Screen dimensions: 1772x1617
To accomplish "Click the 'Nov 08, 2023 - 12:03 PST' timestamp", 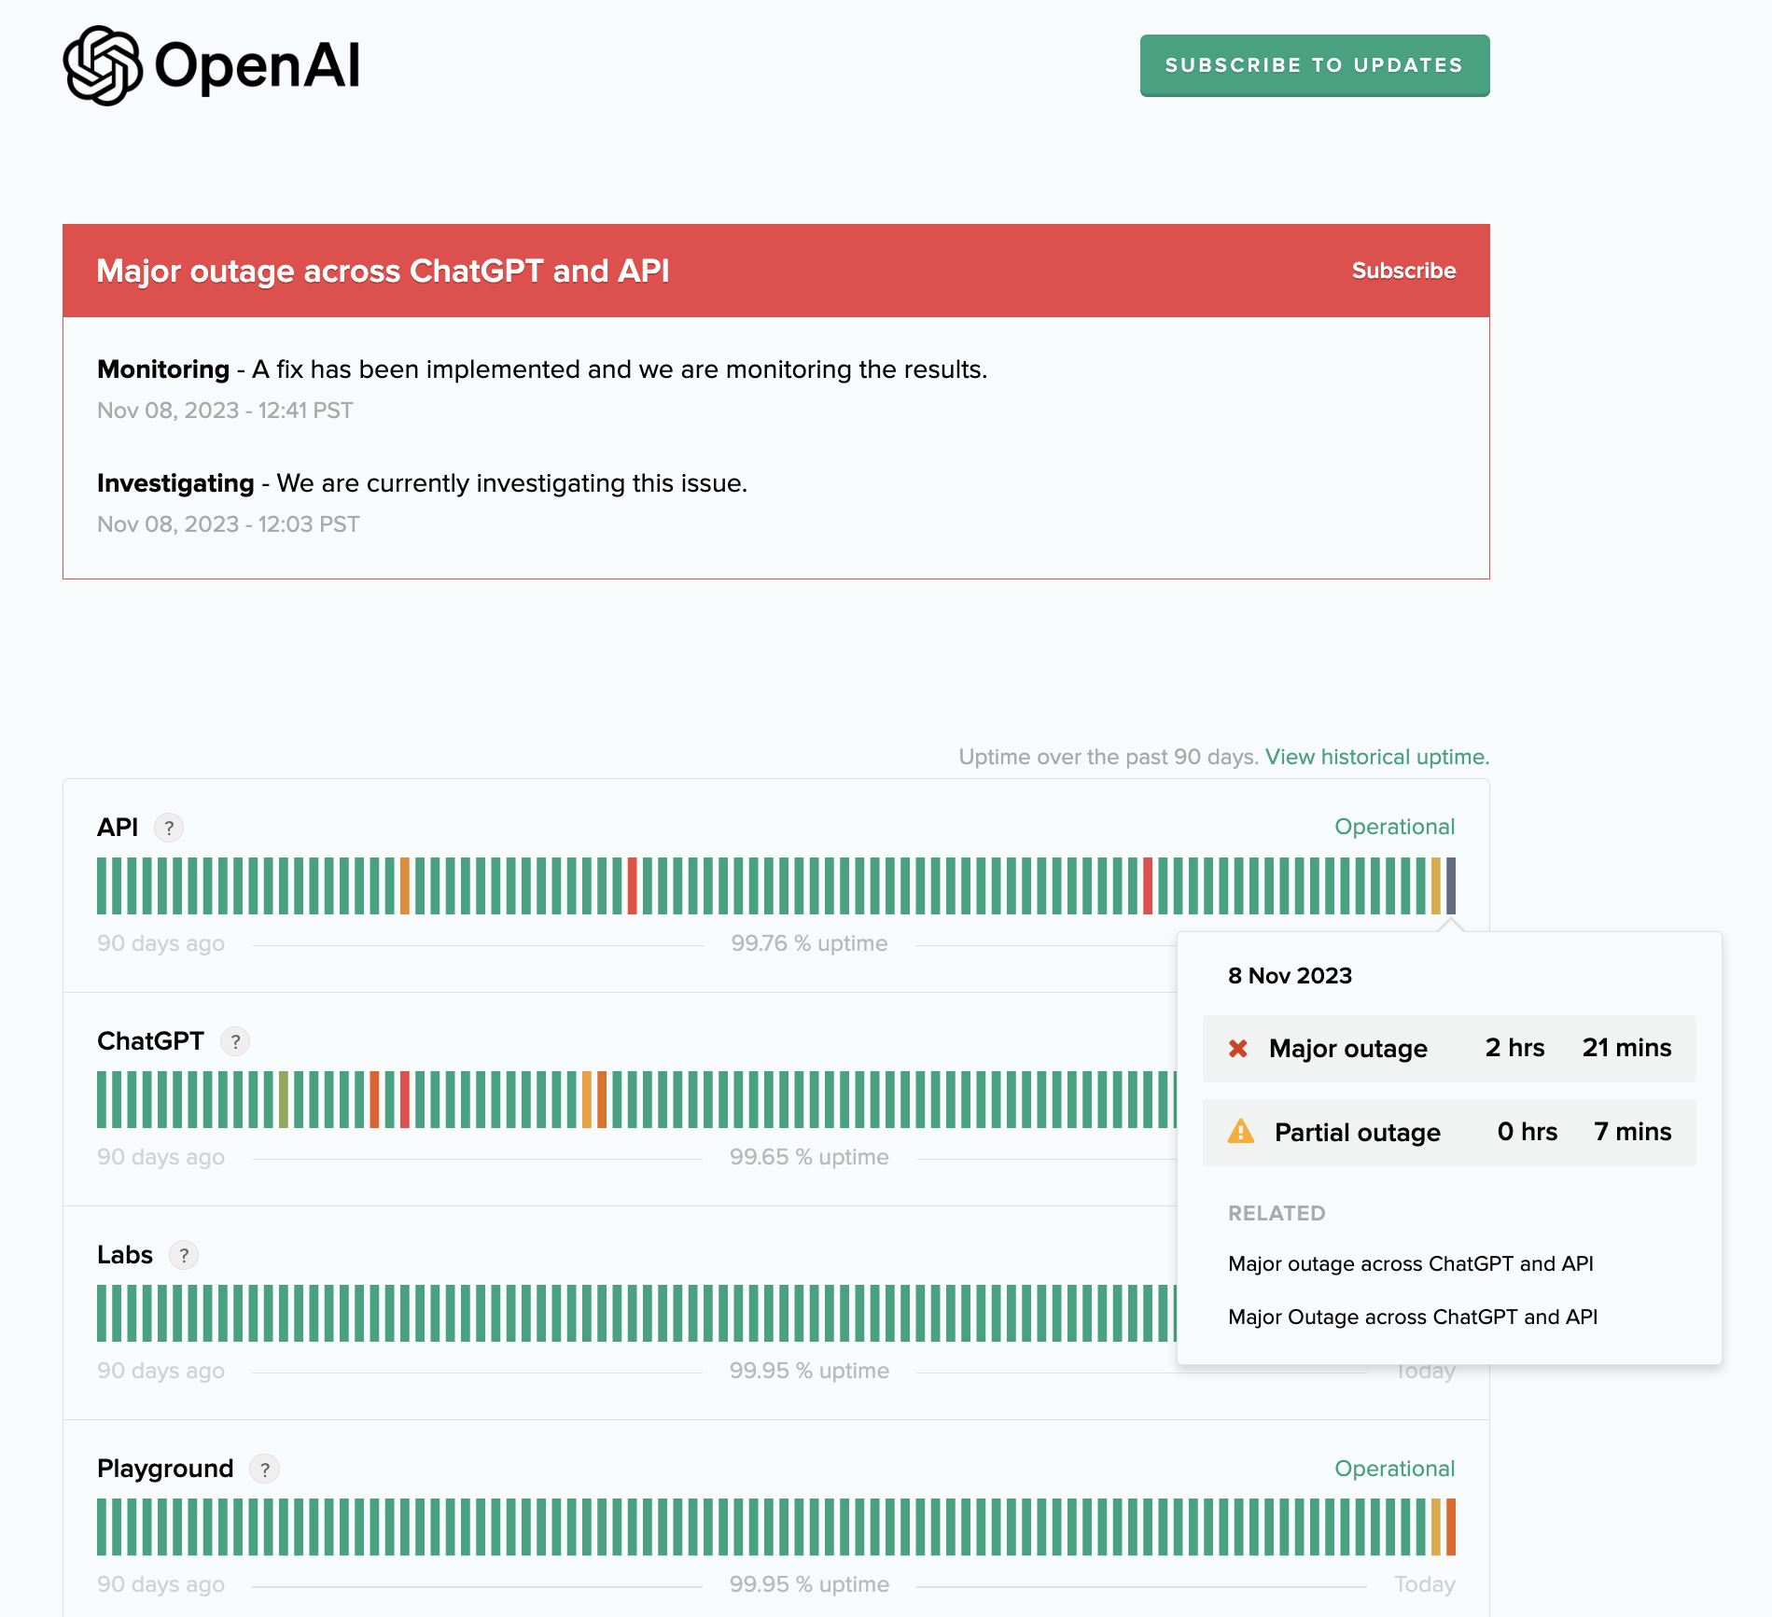I will tap(228, 524).
